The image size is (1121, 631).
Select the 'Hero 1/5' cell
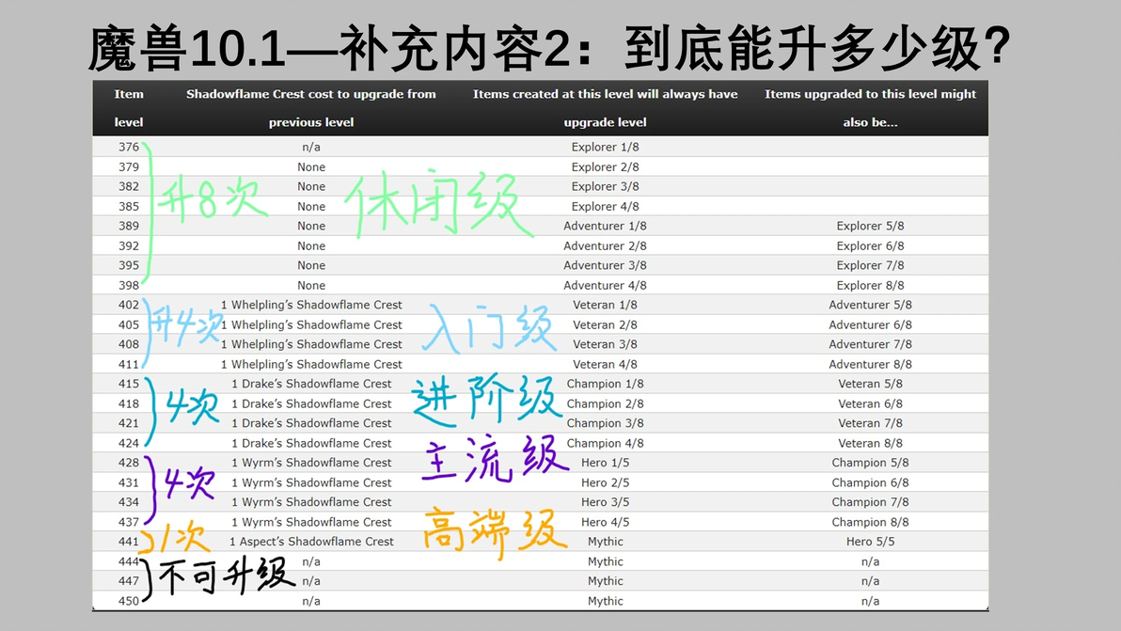605,463
